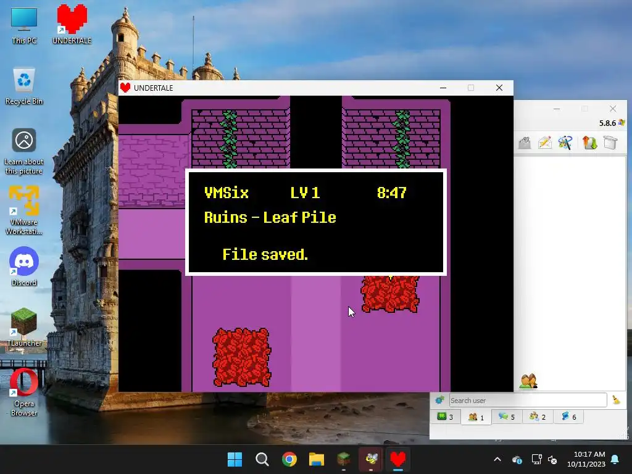Click the VMSix player name in the save box

click(x=226, y=193)
